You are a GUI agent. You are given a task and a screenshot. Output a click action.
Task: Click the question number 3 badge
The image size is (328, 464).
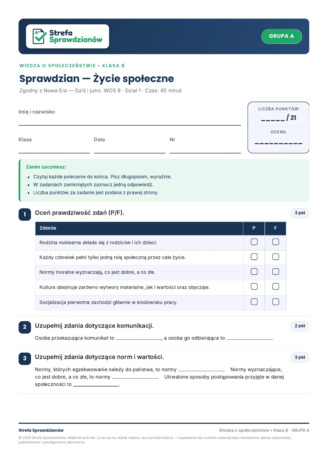[x=25, y=358]
